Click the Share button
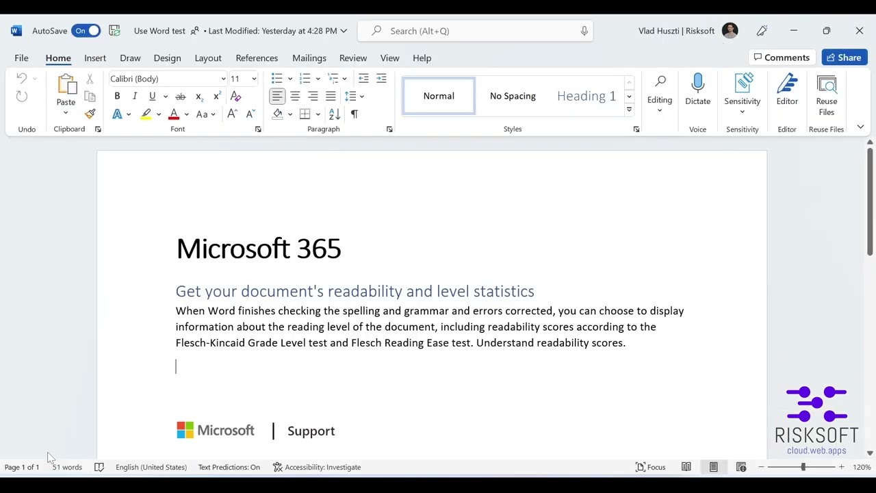 click(845, 58)
